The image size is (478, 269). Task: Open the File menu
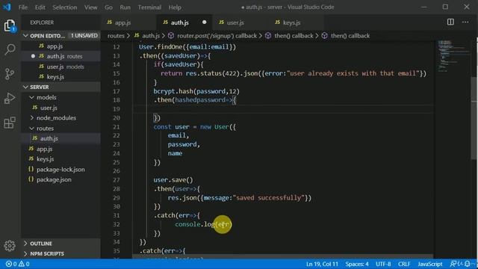(23, 7)
